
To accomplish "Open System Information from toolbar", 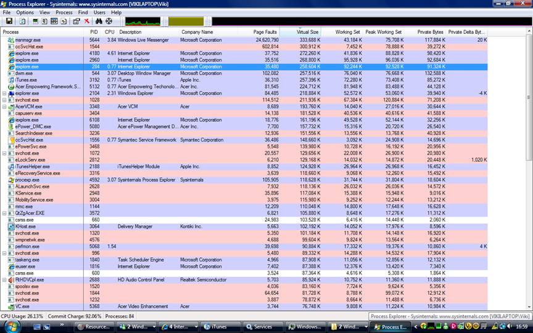I will coord(35,22).
